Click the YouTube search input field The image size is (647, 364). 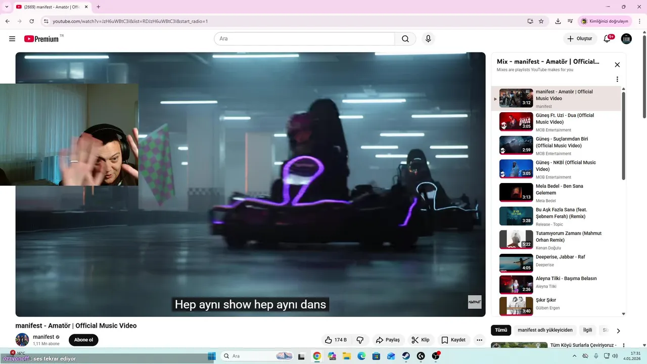tap(304, 39)
